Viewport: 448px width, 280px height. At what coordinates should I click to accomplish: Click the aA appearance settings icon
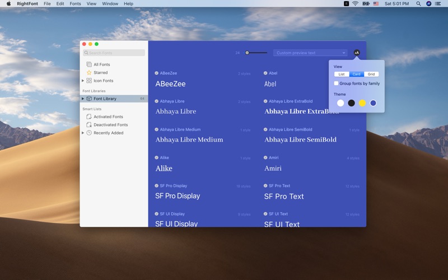(357, 53)
